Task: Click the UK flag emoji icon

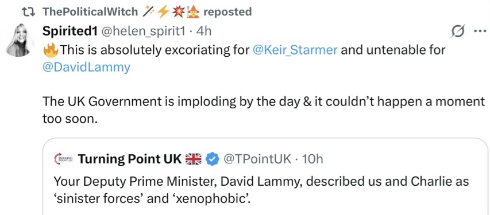Action: point(194,159)
